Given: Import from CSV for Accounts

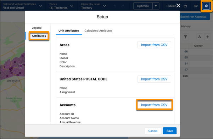Looking at the screenshot, I should 154,105.
